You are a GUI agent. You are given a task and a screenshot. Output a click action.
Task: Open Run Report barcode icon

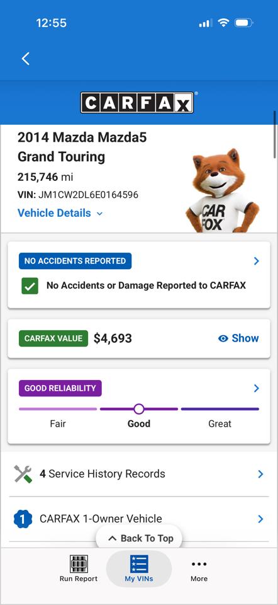(x=79, y=563)
